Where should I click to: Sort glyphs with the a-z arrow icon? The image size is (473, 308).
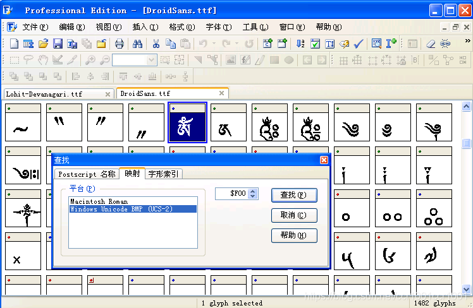tap(300, 44)
